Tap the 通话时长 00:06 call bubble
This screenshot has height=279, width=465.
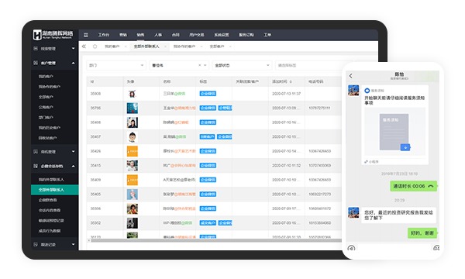click(413, 186)
